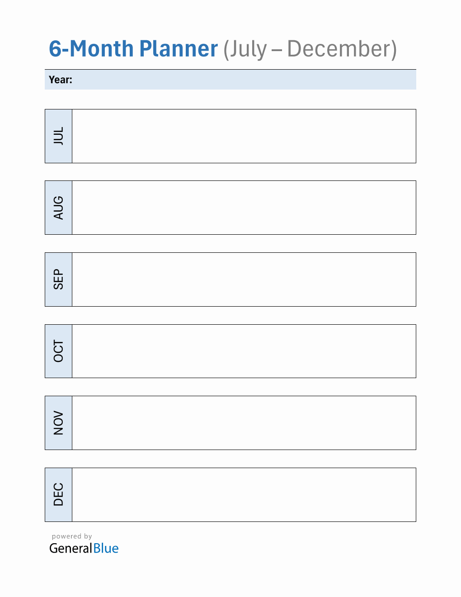
Task: Select the AUG month label cell
Action: 59,208
